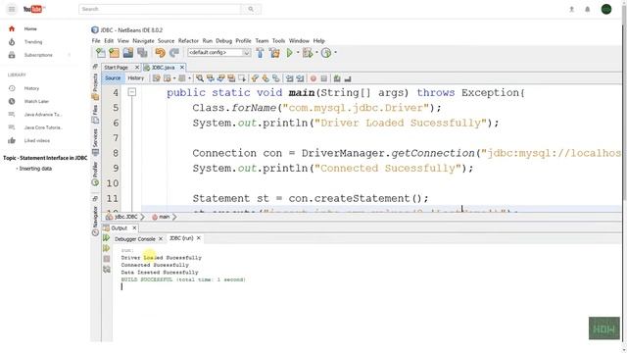627x353 pixels.
Task: Close the Output panel tab
Action: click(x=134, y=227)
